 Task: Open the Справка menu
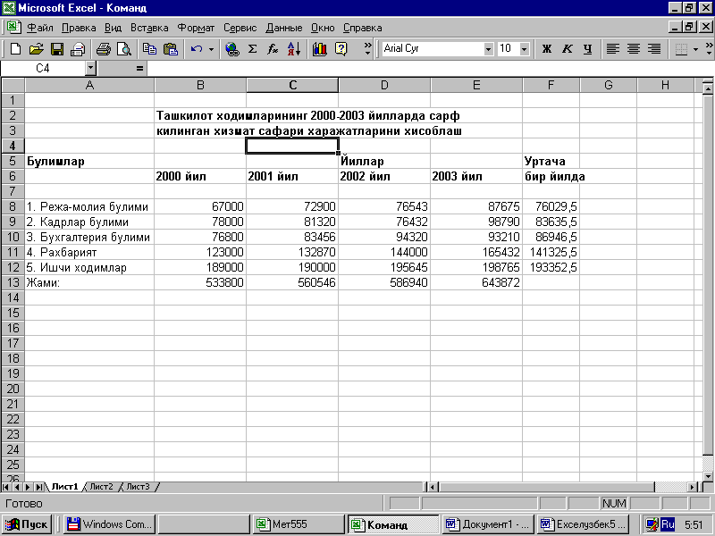[x=362, y=28]
